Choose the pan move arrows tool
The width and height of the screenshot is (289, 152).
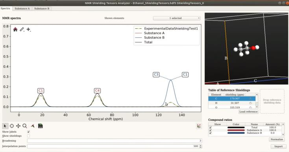click(18, 126)
